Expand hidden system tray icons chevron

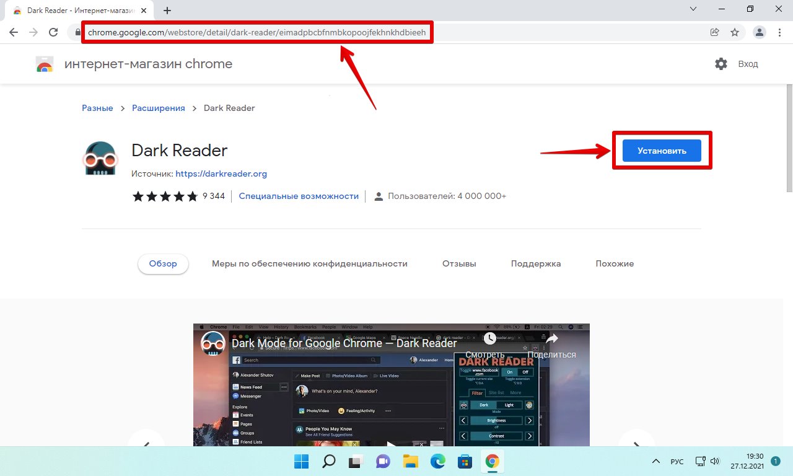pyautogui.click(x=656, y=462)
